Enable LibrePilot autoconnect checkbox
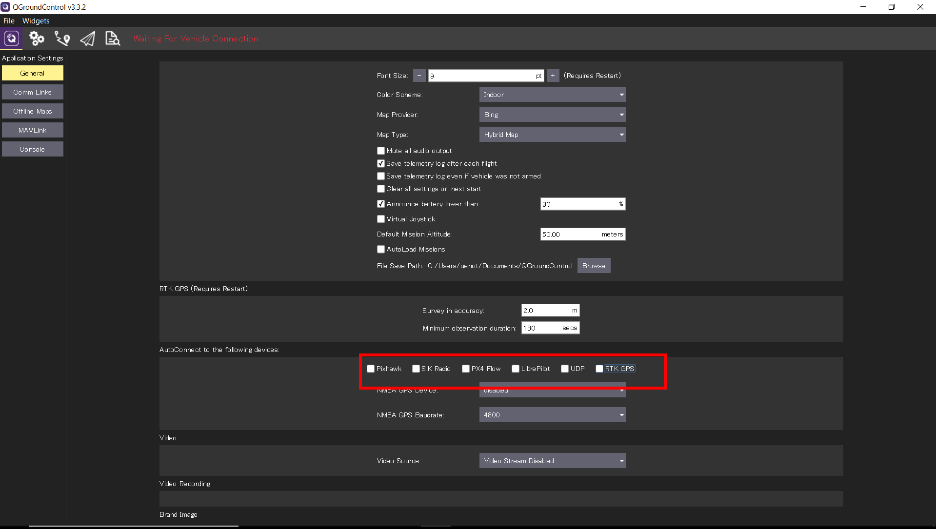The image size is (936, 529). click(x=516, y=369)
